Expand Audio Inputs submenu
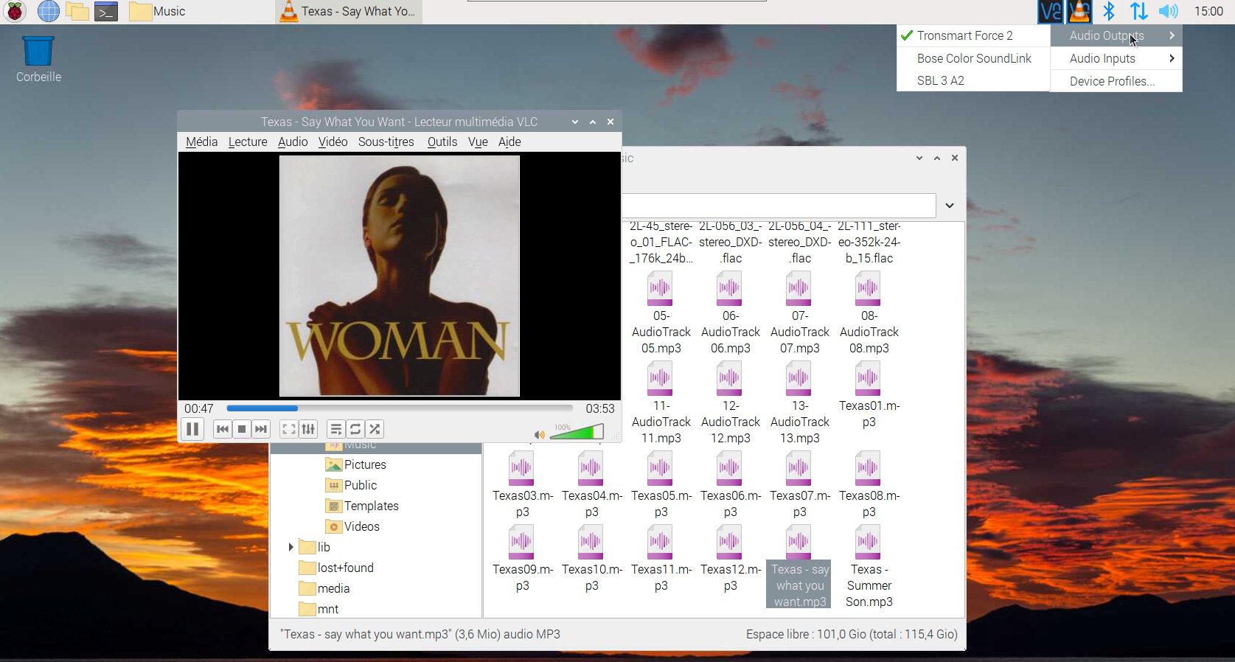 pos(1116,58)
